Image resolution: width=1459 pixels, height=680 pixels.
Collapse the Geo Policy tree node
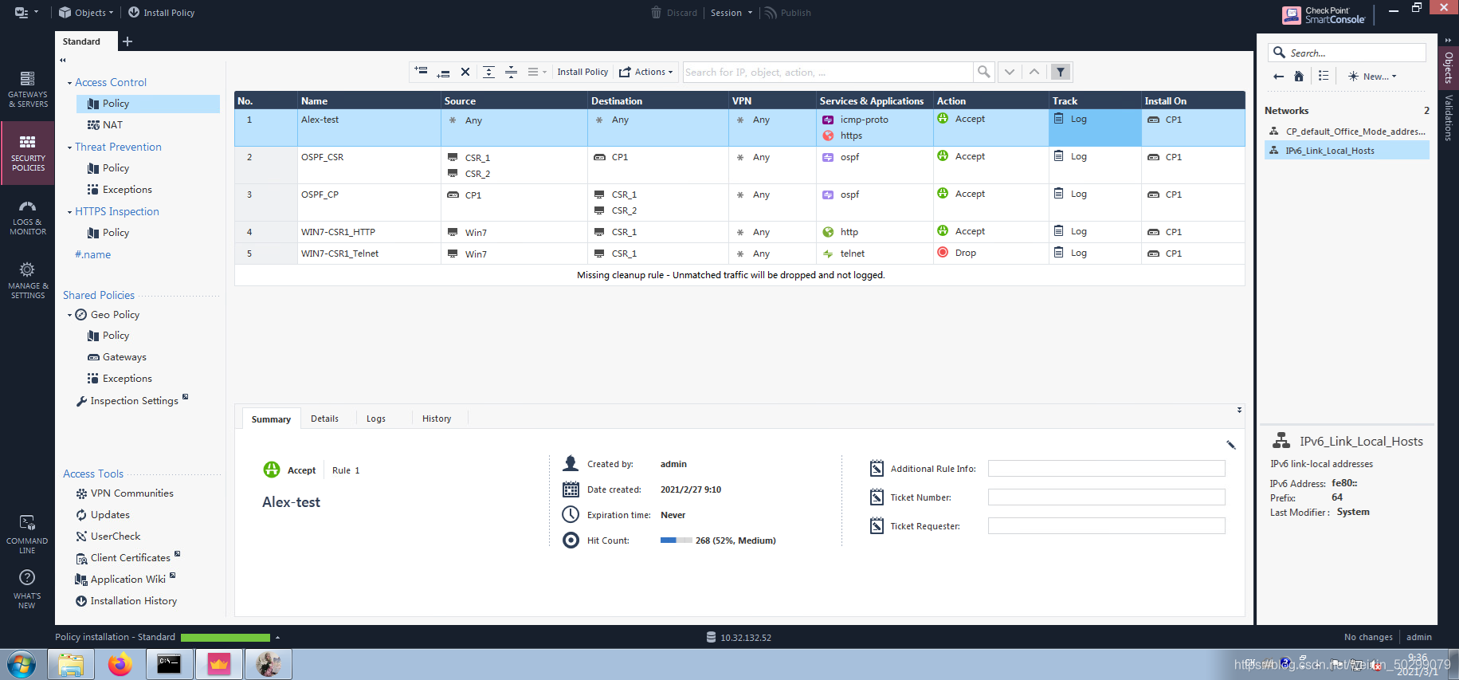(x=69, y=315)
